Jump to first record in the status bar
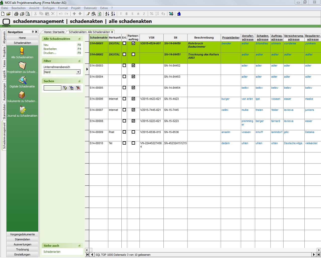 [x=87, y=255]
